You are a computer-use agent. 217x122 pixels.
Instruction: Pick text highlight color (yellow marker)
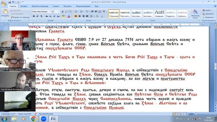(x=63, y=16)
